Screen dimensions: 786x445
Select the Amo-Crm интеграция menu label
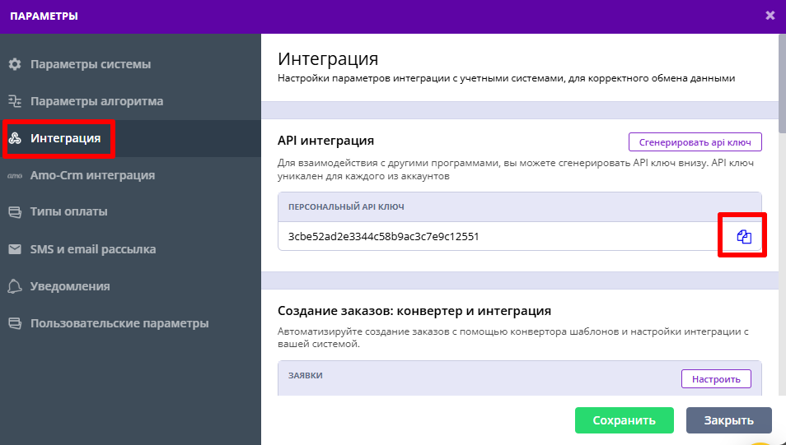click(x=92, y=175)
